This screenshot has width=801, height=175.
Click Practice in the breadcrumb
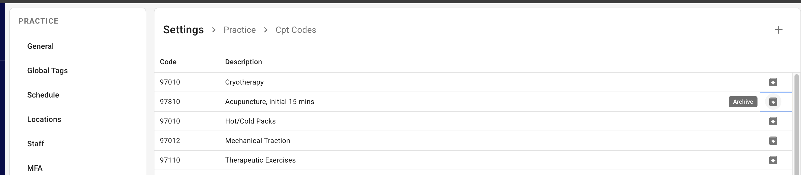[240, 30]
